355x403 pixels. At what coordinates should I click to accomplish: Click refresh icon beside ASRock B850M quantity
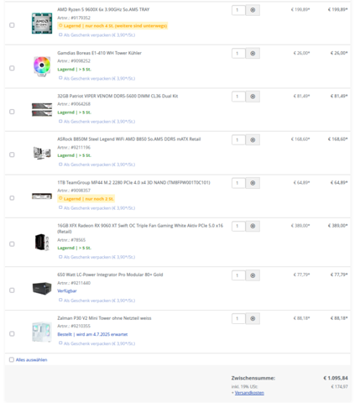(x=253, y=139)
